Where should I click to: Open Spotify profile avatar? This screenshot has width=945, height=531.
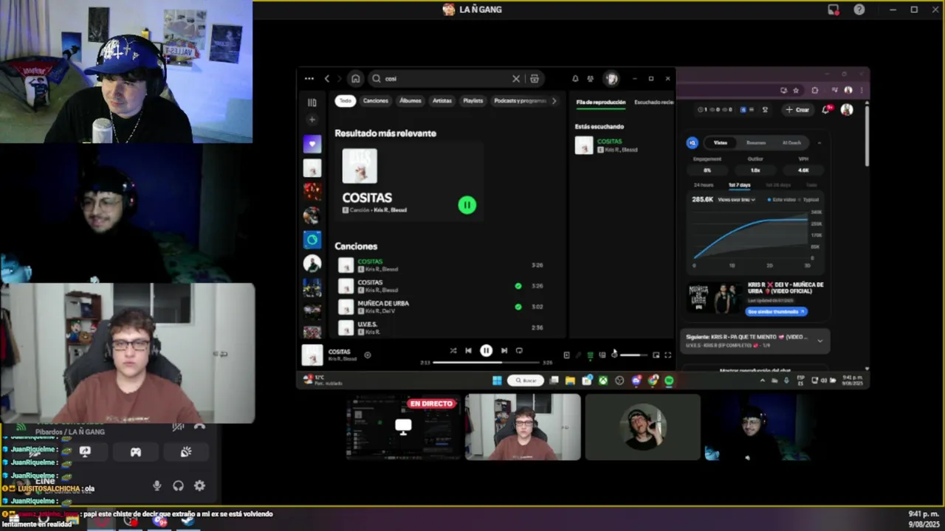click(611, 79)
